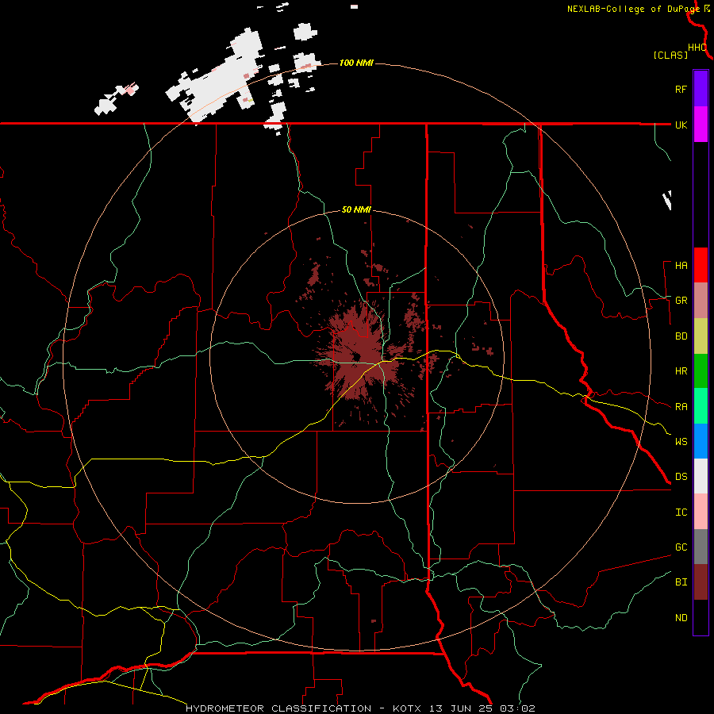The height and width of the screenshot is (714, 714).
Task: Click the white DS legend color
Action: [x=701, y=476]
